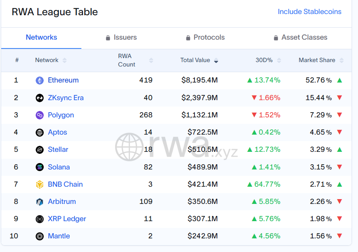The height and width of the screenshot is (252, 358).
Task: Click the 5.76% 30-day change value
Action: (269, 219)
